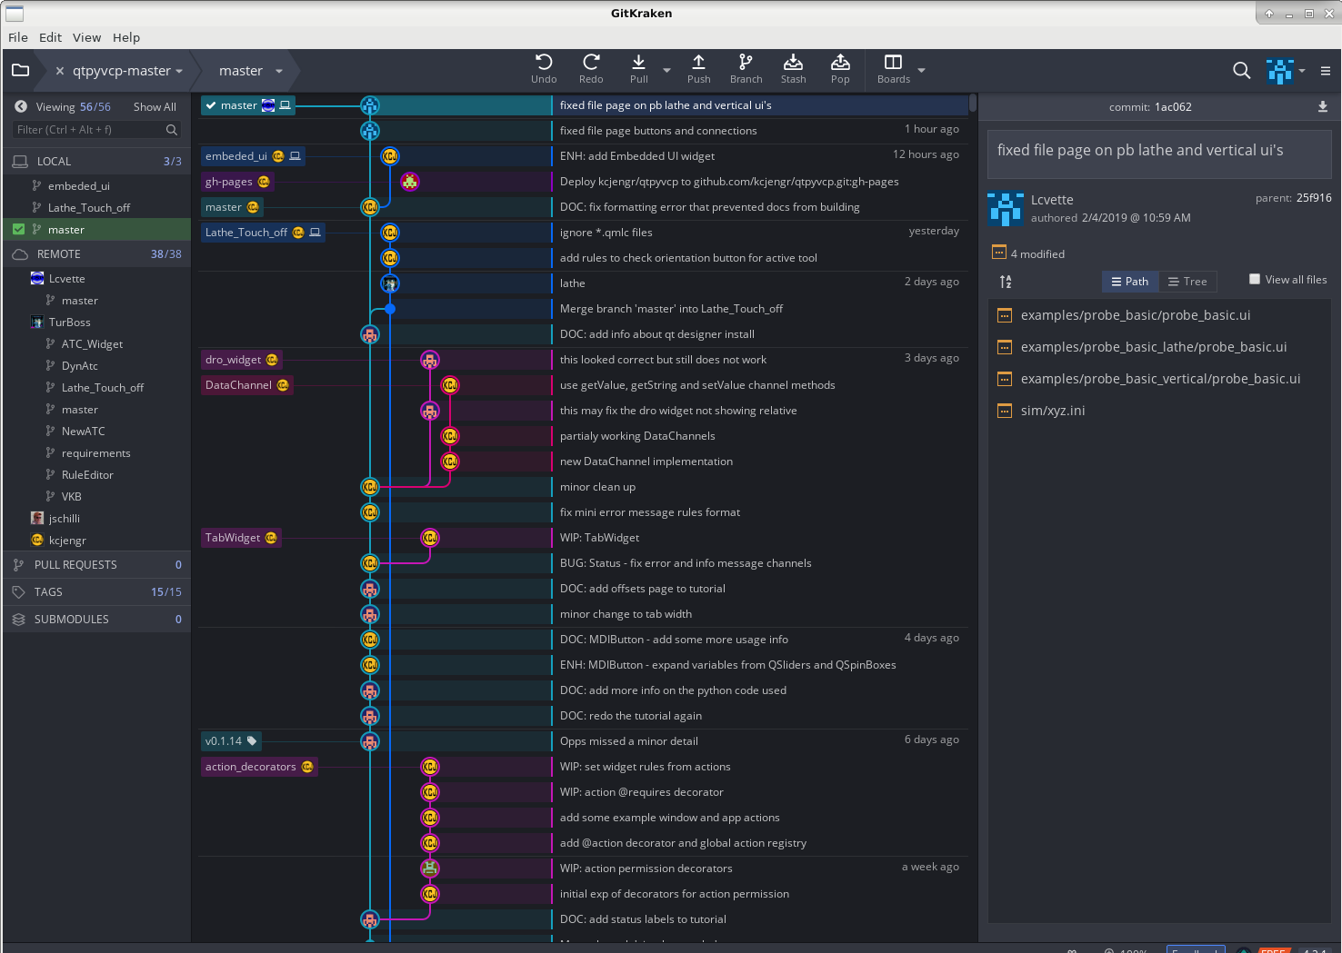1342x953 pixels.
Task: Click the branch filter input field
Action: 96,130
